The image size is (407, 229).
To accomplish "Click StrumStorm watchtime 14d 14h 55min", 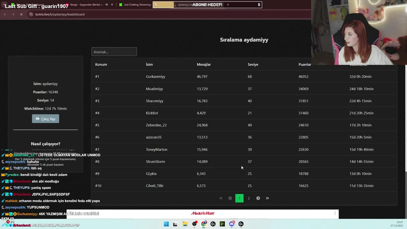I will [x=361, y=162].
